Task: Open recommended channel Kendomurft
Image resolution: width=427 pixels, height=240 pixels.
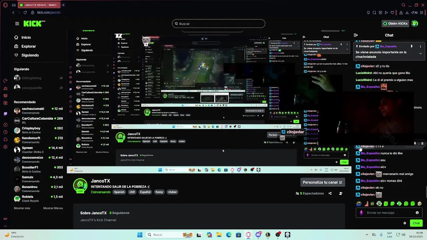Action: coord(38,140)
